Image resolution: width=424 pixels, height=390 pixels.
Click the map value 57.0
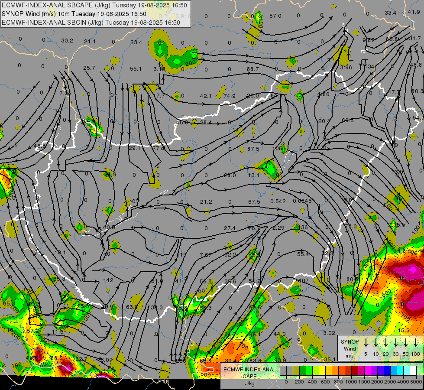pos(275,16)
